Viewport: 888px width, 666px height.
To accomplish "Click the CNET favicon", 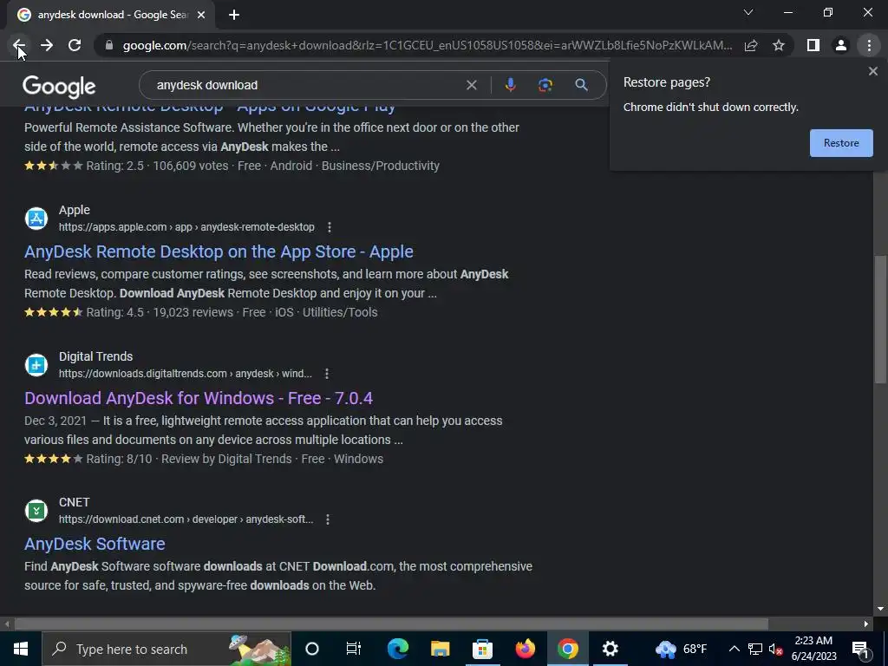I will tap(36, 510).
